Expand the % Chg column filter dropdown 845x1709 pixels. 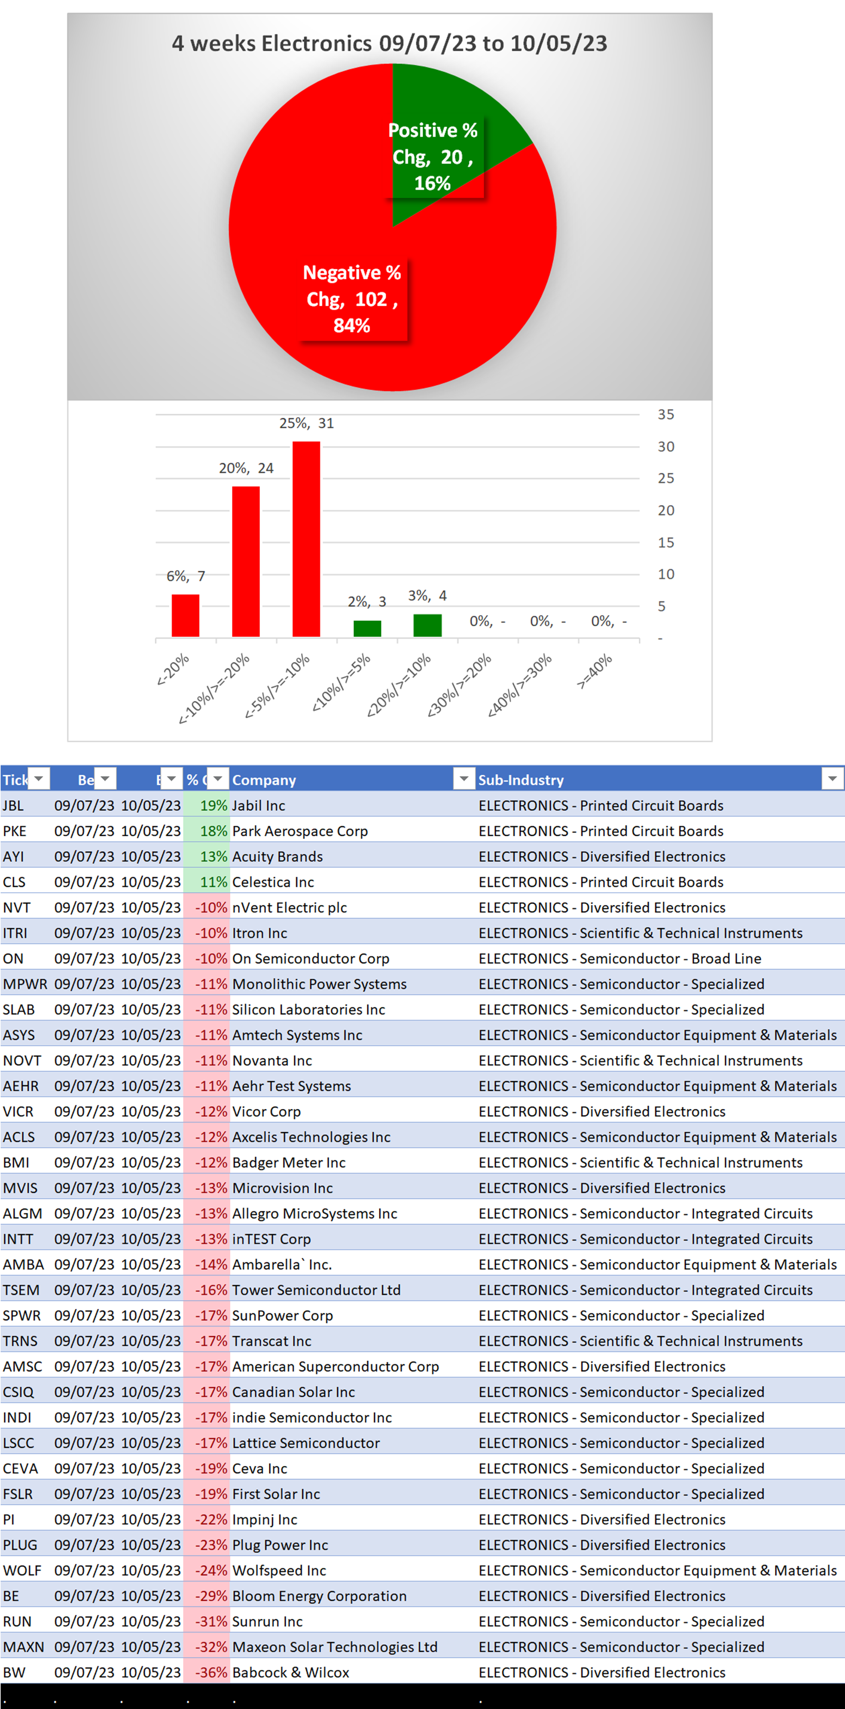(218, 778)
